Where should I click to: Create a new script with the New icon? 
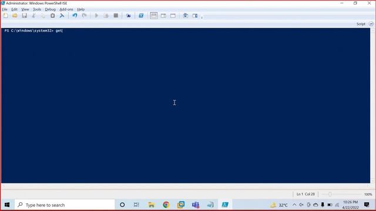[5, 16]
